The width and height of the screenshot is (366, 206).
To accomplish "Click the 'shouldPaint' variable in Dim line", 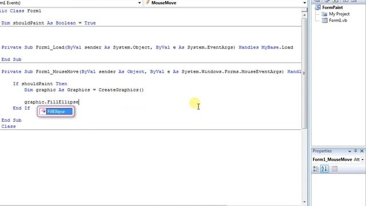I will pos(29,23).
